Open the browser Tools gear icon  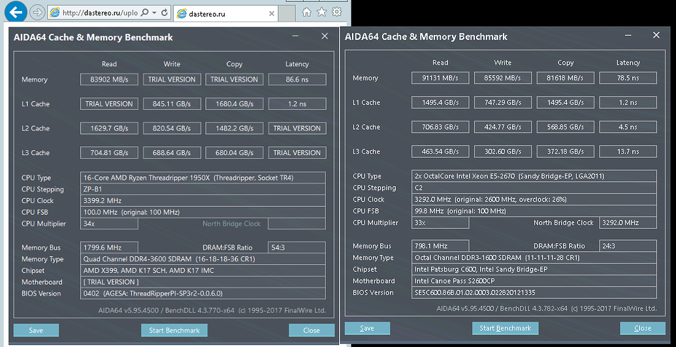(336, 12)
